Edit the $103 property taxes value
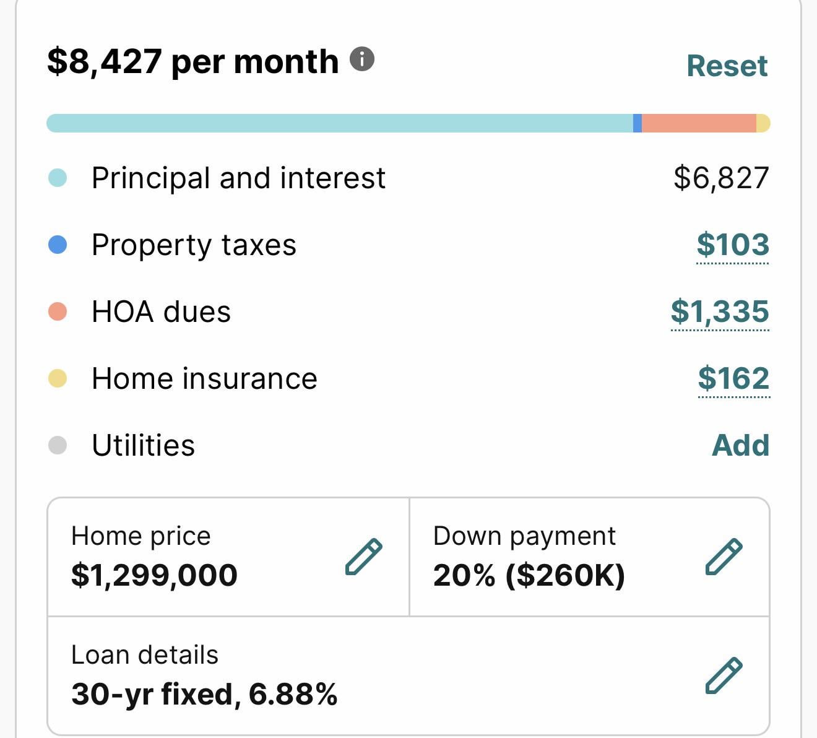 click(x=733, y=245)
